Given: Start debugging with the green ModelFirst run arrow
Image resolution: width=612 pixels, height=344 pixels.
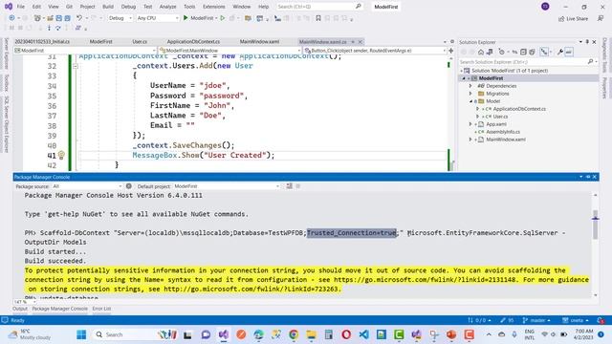Looking at the screenshot, I should point(186,18).
